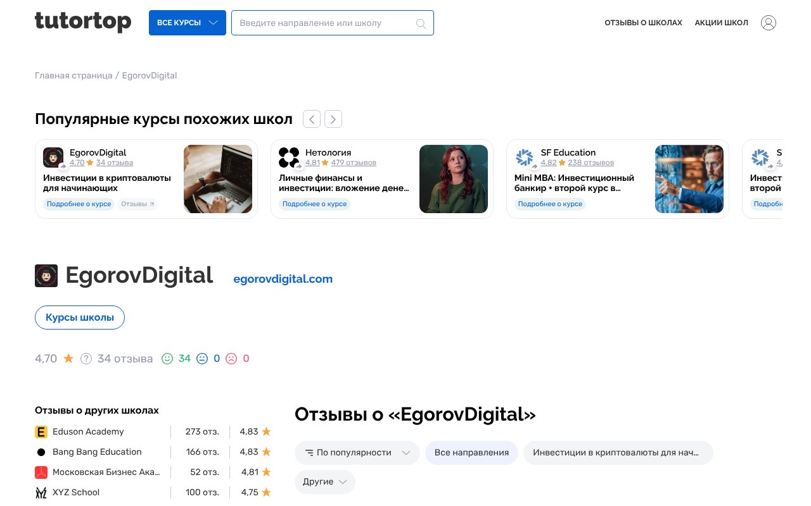Open the «ВСЕ КУРСЫ» dropdown
This screenshot has height=506, width=811.
tap(187, 23)
